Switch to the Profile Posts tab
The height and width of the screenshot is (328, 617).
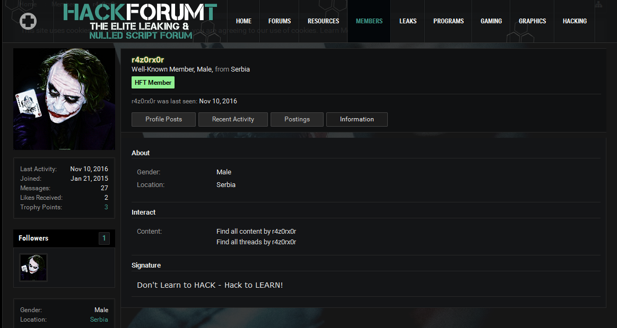[164, 119]
